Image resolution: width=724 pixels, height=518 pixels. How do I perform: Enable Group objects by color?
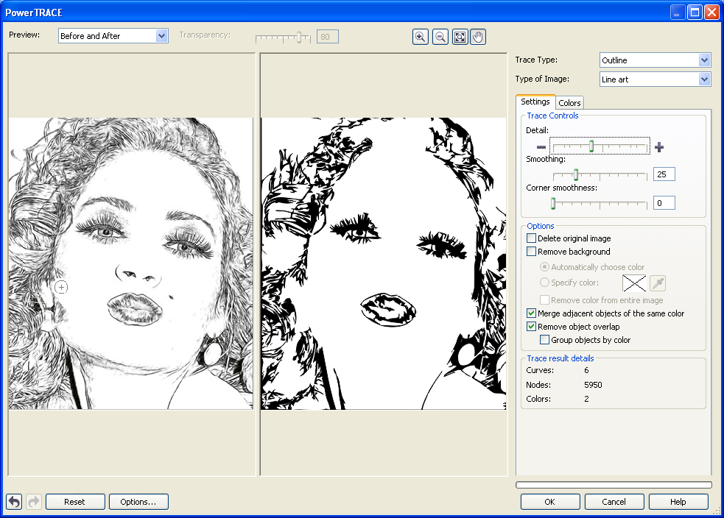tap(545, 340)
